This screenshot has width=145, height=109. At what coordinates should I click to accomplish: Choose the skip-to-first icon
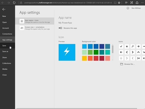click(138, 58)
